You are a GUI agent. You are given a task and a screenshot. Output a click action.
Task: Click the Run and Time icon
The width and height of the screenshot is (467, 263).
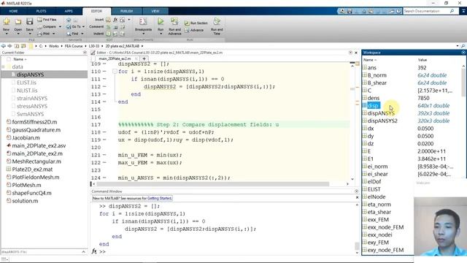(x=217, y=21)
